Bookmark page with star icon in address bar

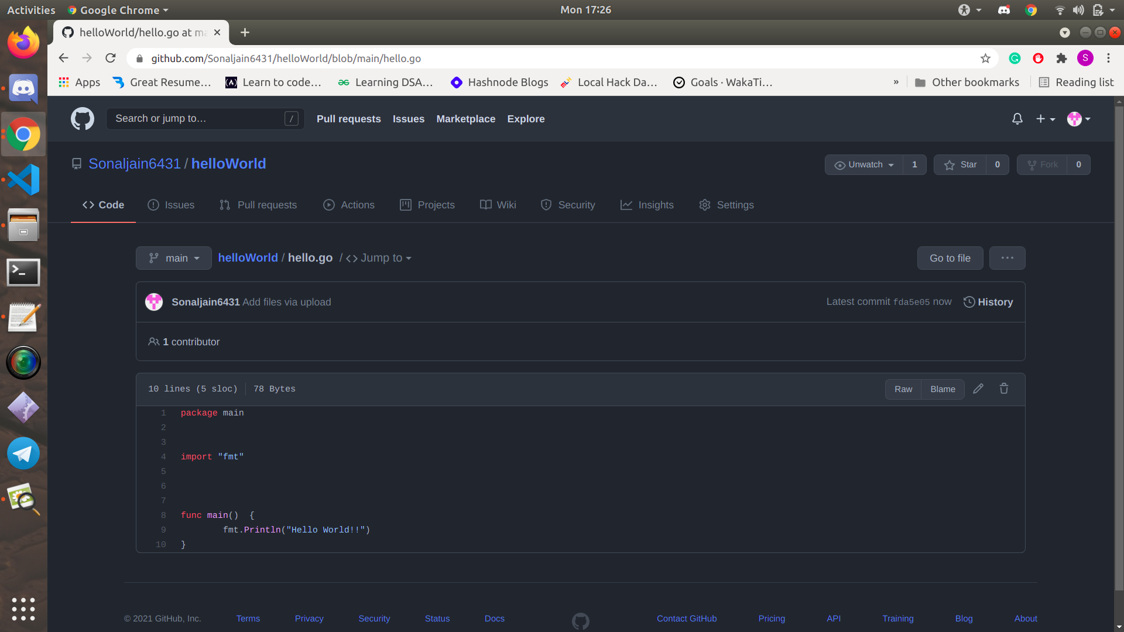coord(986,59)
